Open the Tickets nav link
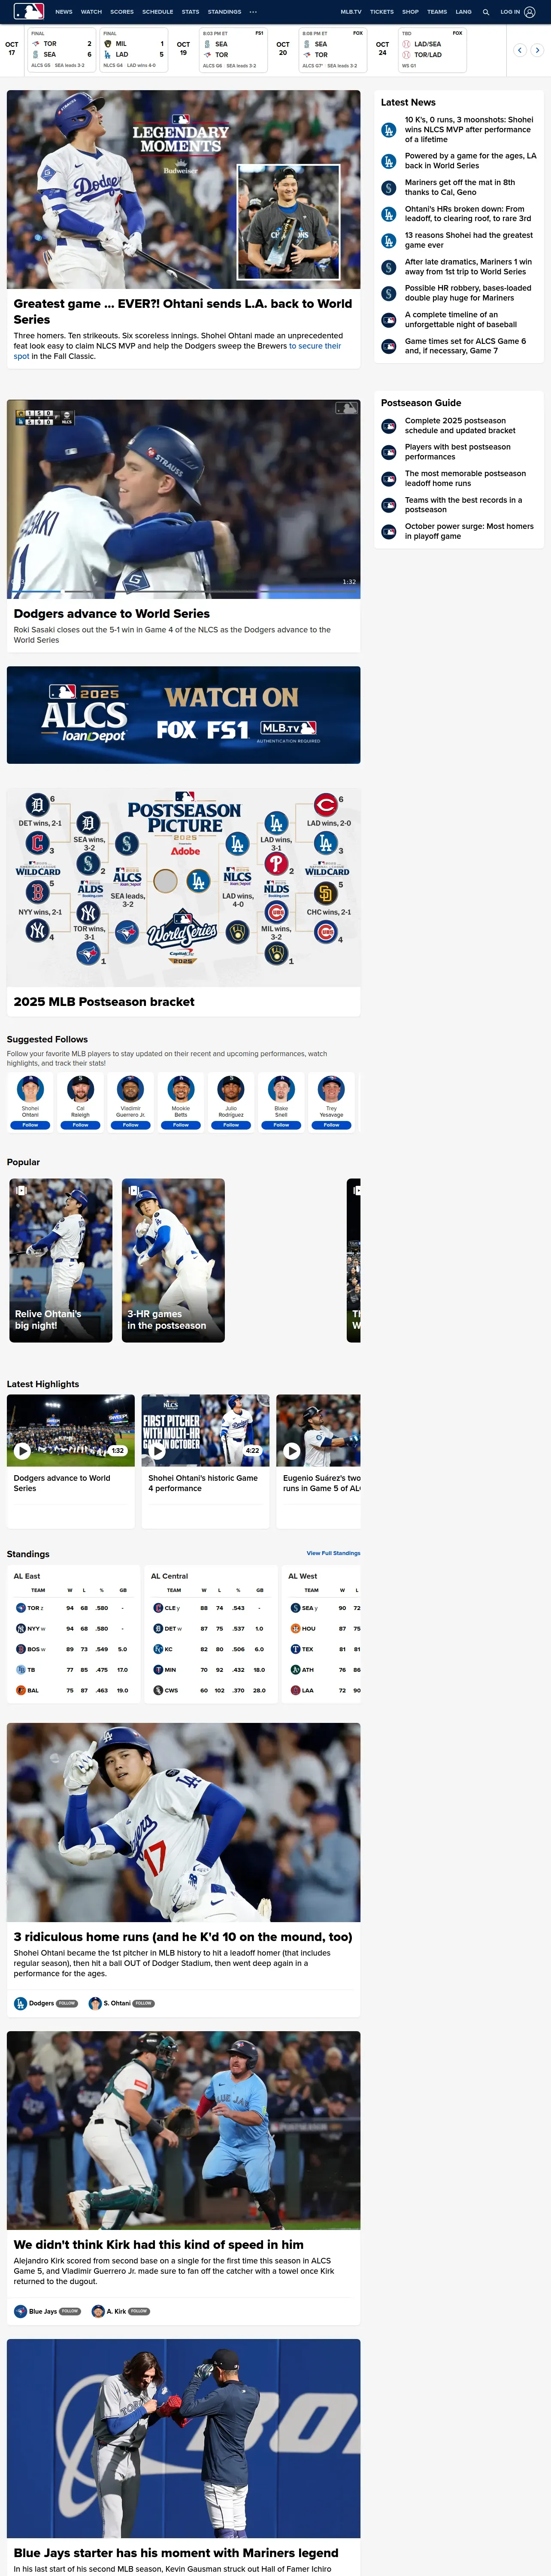Viewport: 551px width, 2576px height. click(x=382, y=12)
